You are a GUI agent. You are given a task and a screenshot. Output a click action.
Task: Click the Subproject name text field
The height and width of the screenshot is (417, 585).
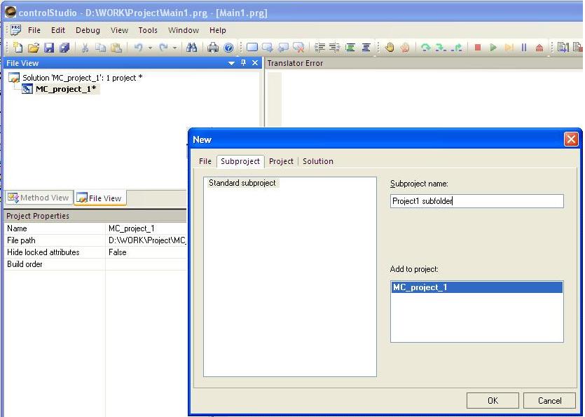(x=476, y=201)
